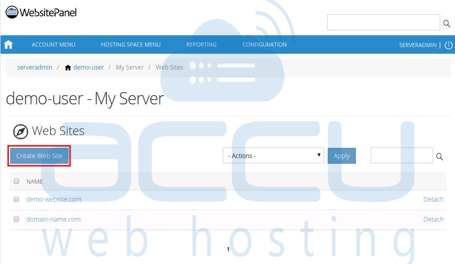Open the domain-name.com link

[x=53, y=219]
